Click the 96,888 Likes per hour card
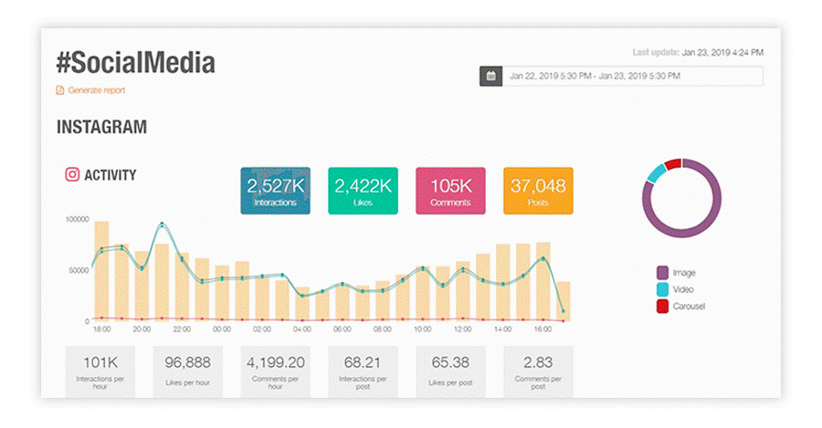 tap(187, 371)
